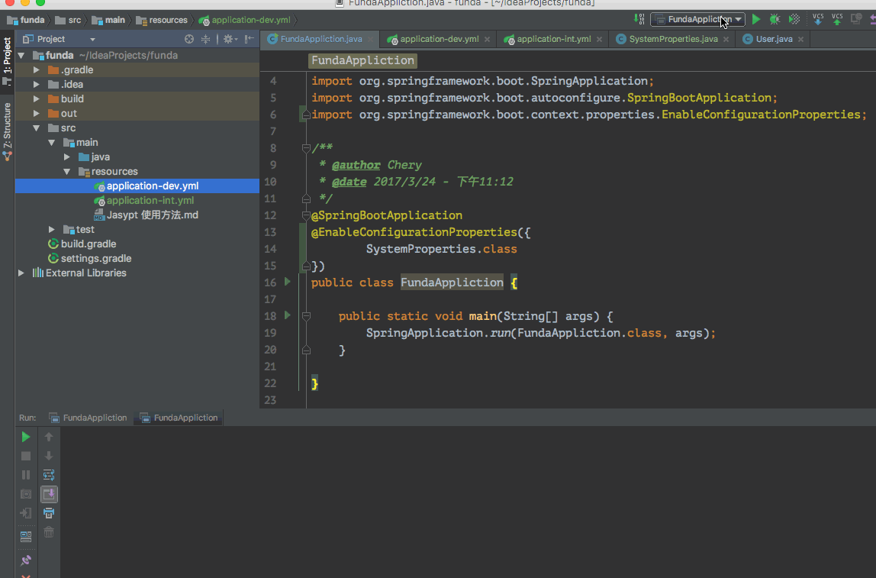Open Project panel settings gear
The height and width of the screenshot is (578, 876).
(230, 39)
